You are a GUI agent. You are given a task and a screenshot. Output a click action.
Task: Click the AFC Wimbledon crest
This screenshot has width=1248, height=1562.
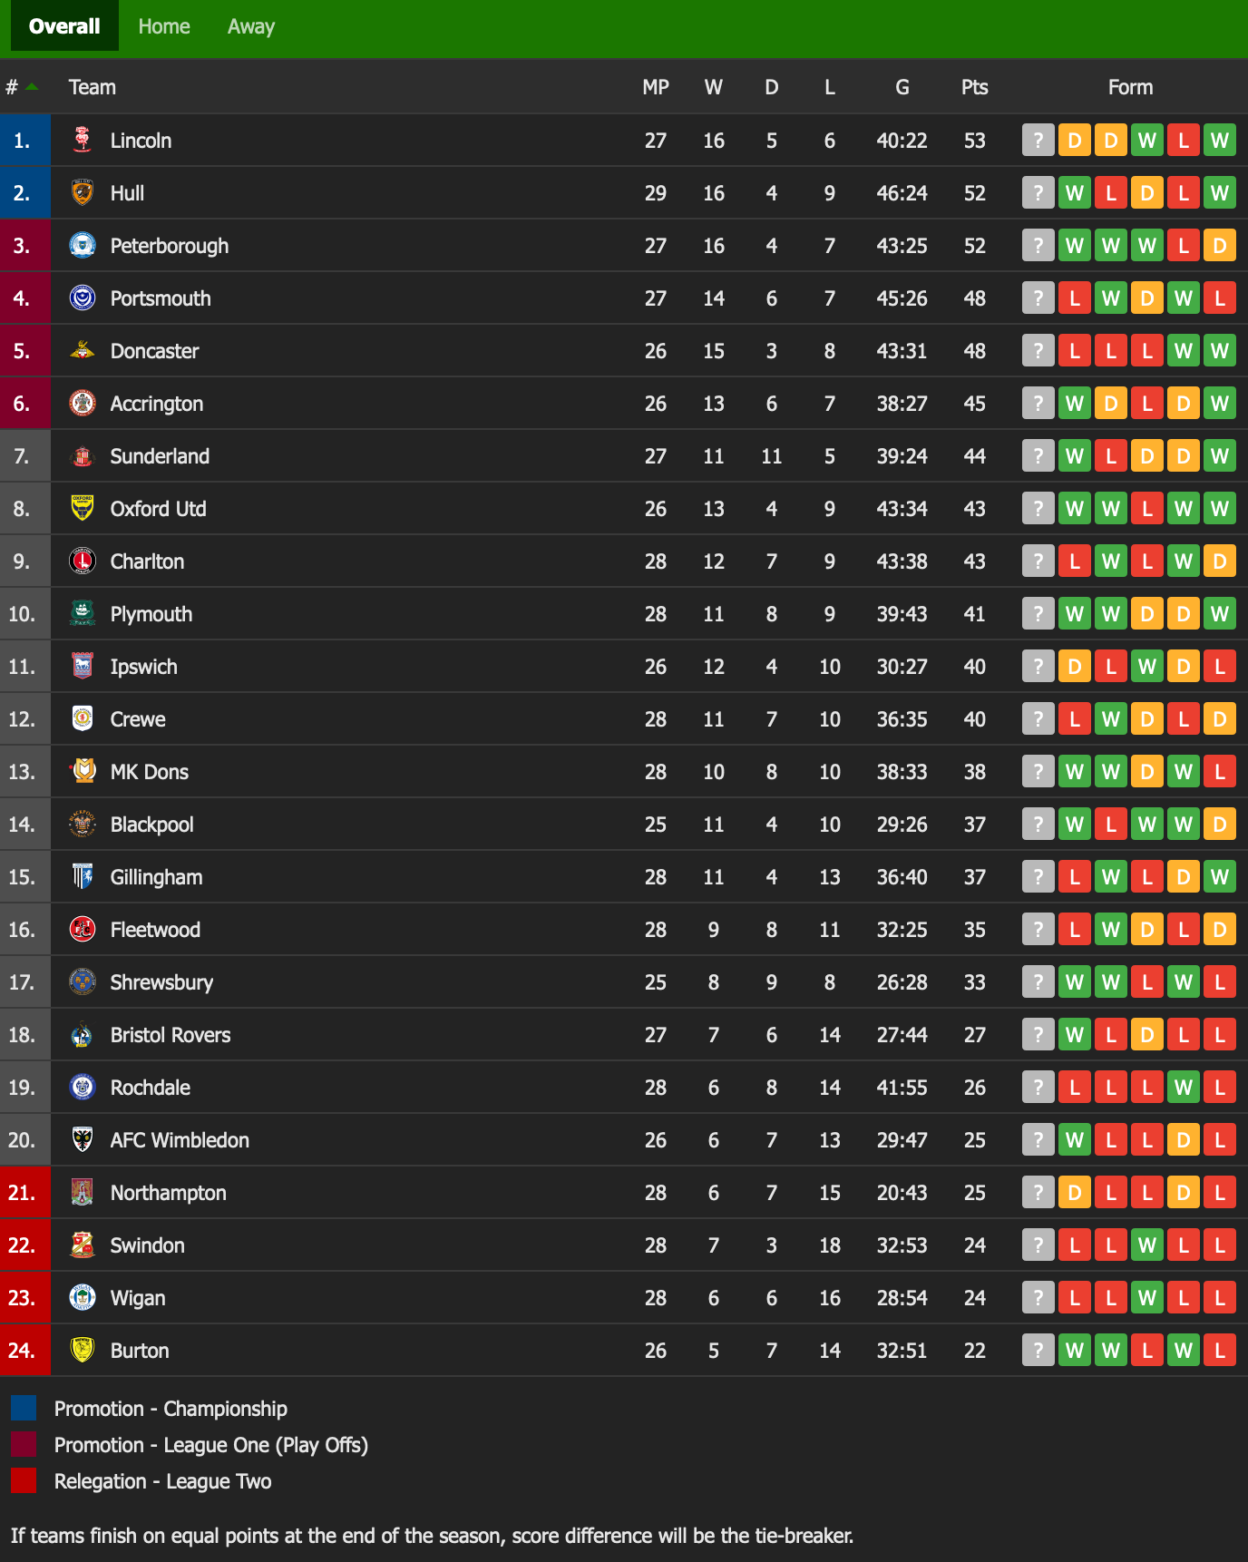(x=82, y=1140)
